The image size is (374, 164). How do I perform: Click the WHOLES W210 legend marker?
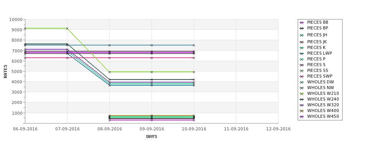302,94
